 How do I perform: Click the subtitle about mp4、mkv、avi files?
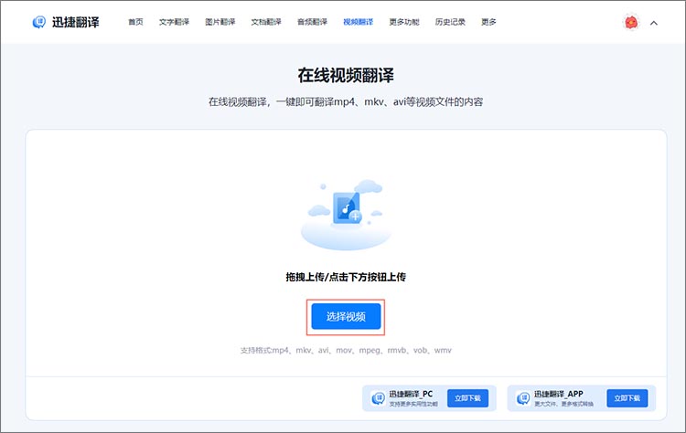point(346,101)
